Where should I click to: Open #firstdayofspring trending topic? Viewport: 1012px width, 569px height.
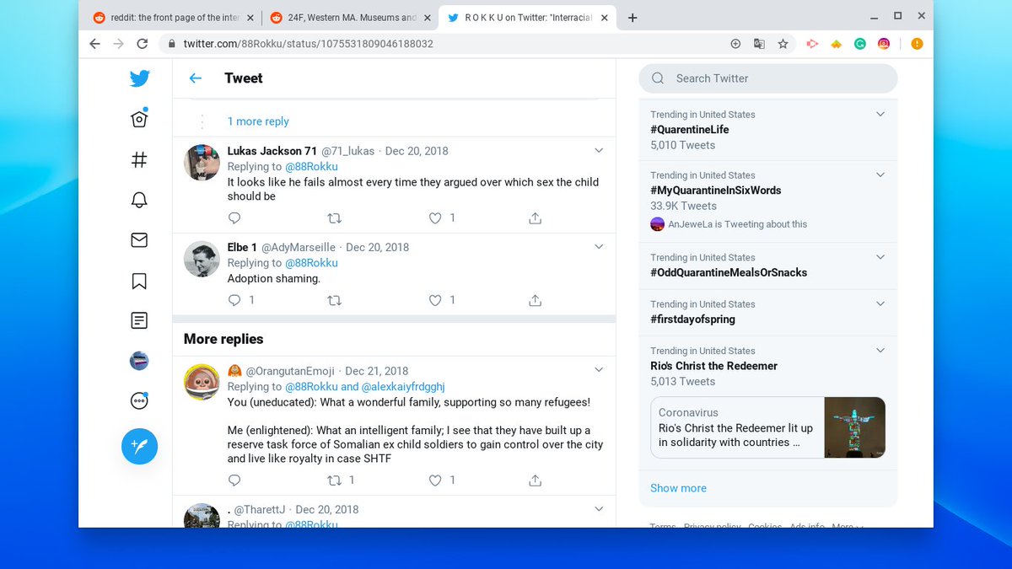(692, 319)
